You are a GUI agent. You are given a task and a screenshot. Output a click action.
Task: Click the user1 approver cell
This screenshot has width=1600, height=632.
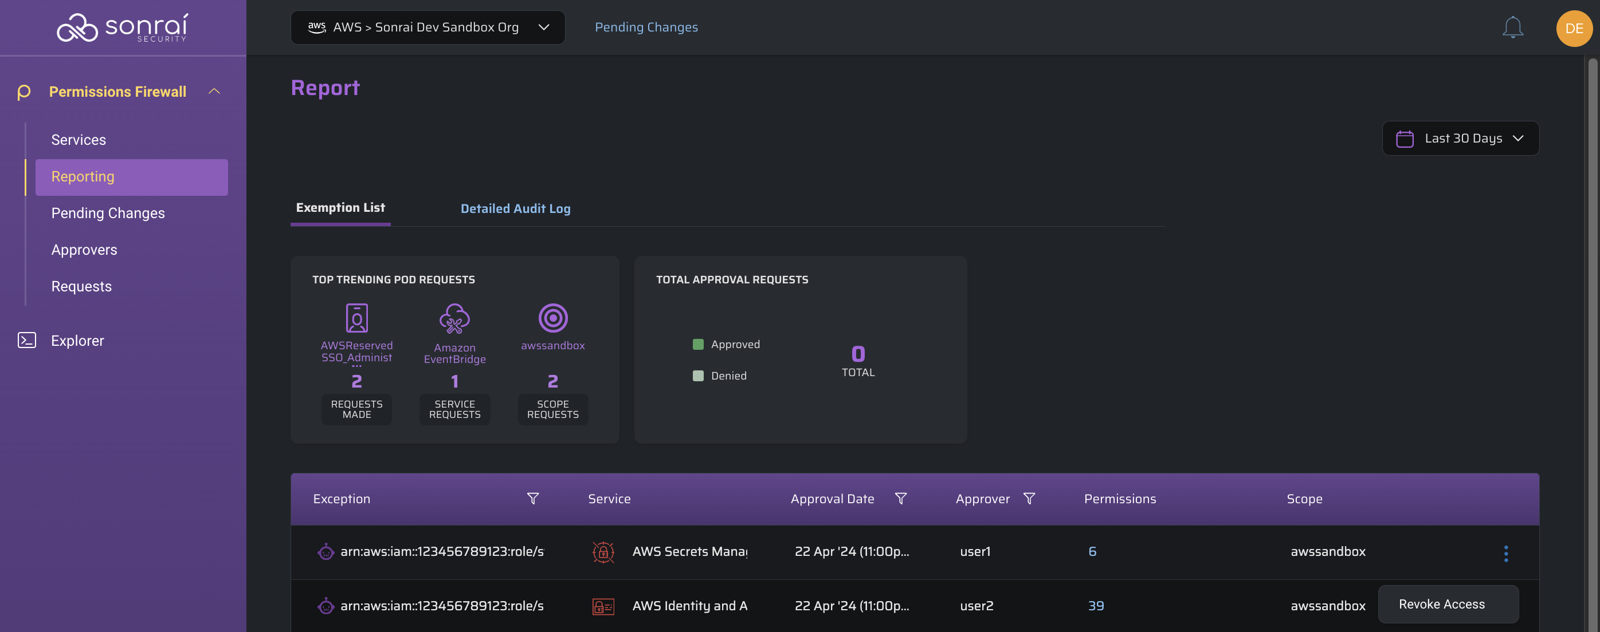coord(975,551)
